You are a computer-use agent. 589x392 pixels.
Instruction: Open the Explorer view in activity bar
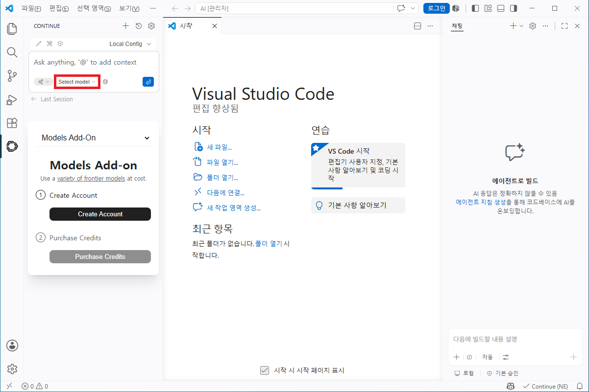[x=12, y=29]
